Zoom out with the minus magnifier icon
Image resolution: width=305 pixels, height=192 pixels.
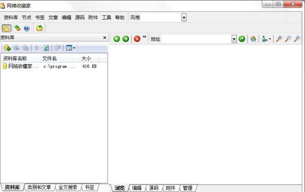(297, 39)
